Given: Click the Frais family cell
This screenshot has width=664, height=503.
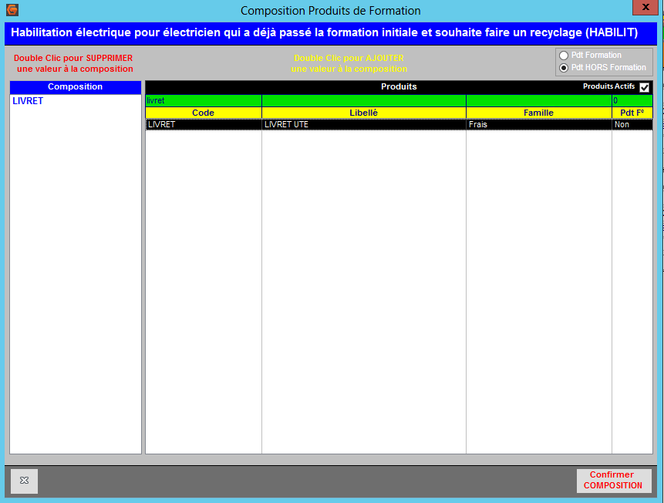Looking at the screenshot, I should pos(538,124).
